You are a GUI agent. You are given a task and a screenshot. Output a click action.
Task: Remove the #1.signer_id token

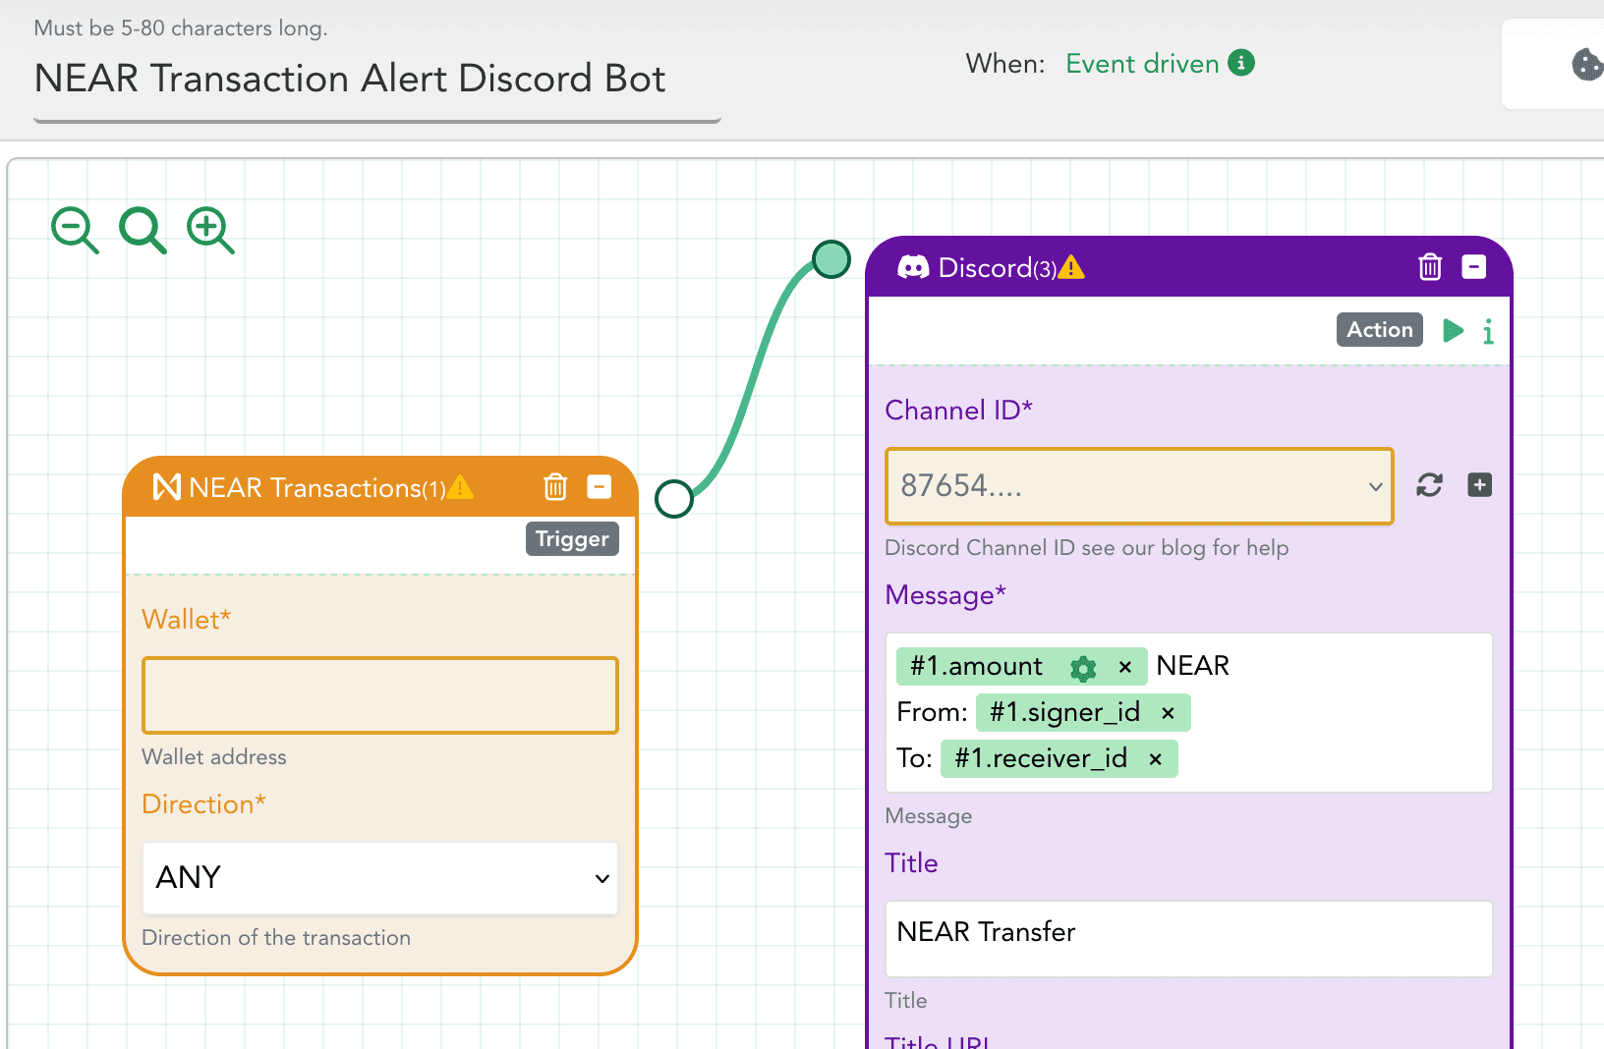[x=1168, y=713]
